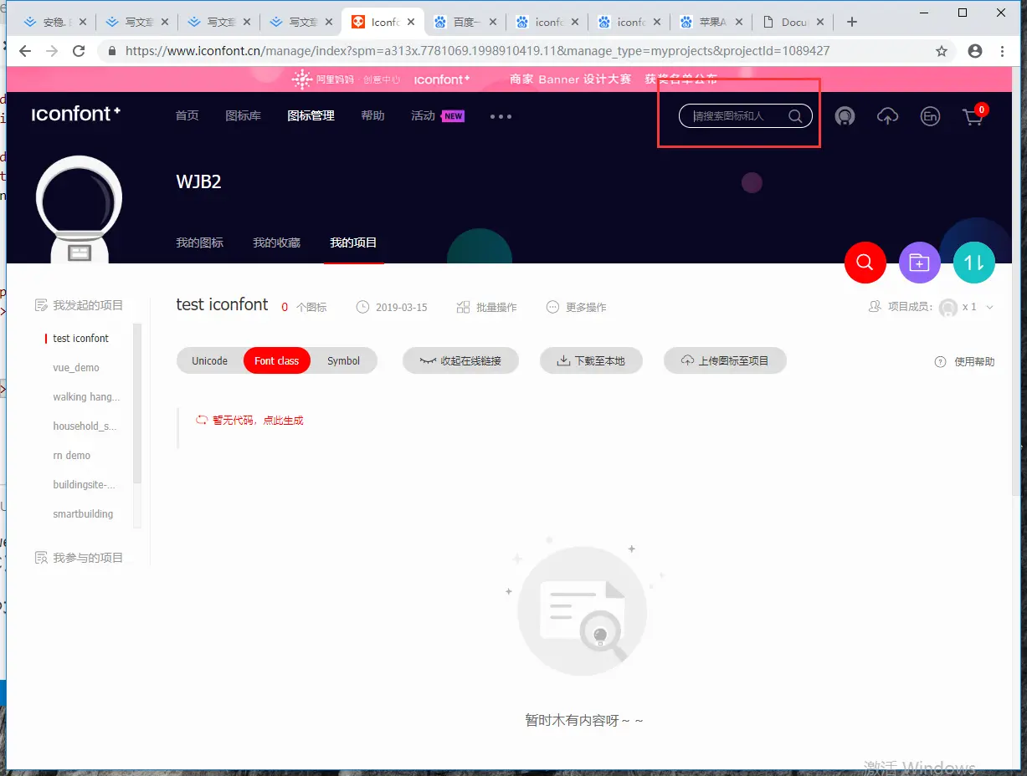Open 活动 NEW in navigation
The width and height of the screenshot is (1027, 776).
click(x=438, y=116)
